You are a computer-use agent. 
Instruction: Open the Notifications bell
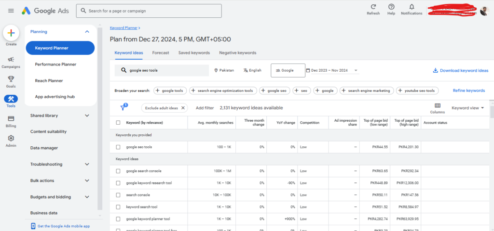point(412,7)
